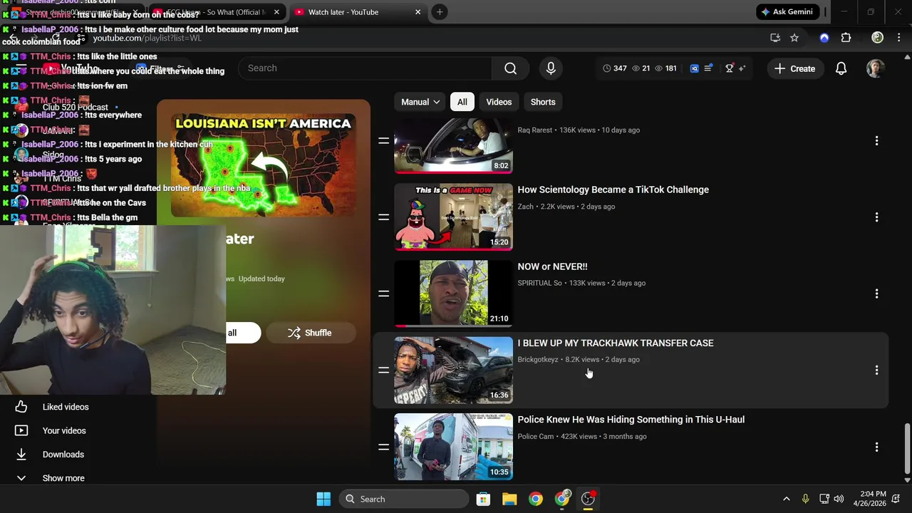This screenshot has height=513, width=912.
Task: Open video title How Scientology Became a TikTok Challenge
Action: pos(613,190)
